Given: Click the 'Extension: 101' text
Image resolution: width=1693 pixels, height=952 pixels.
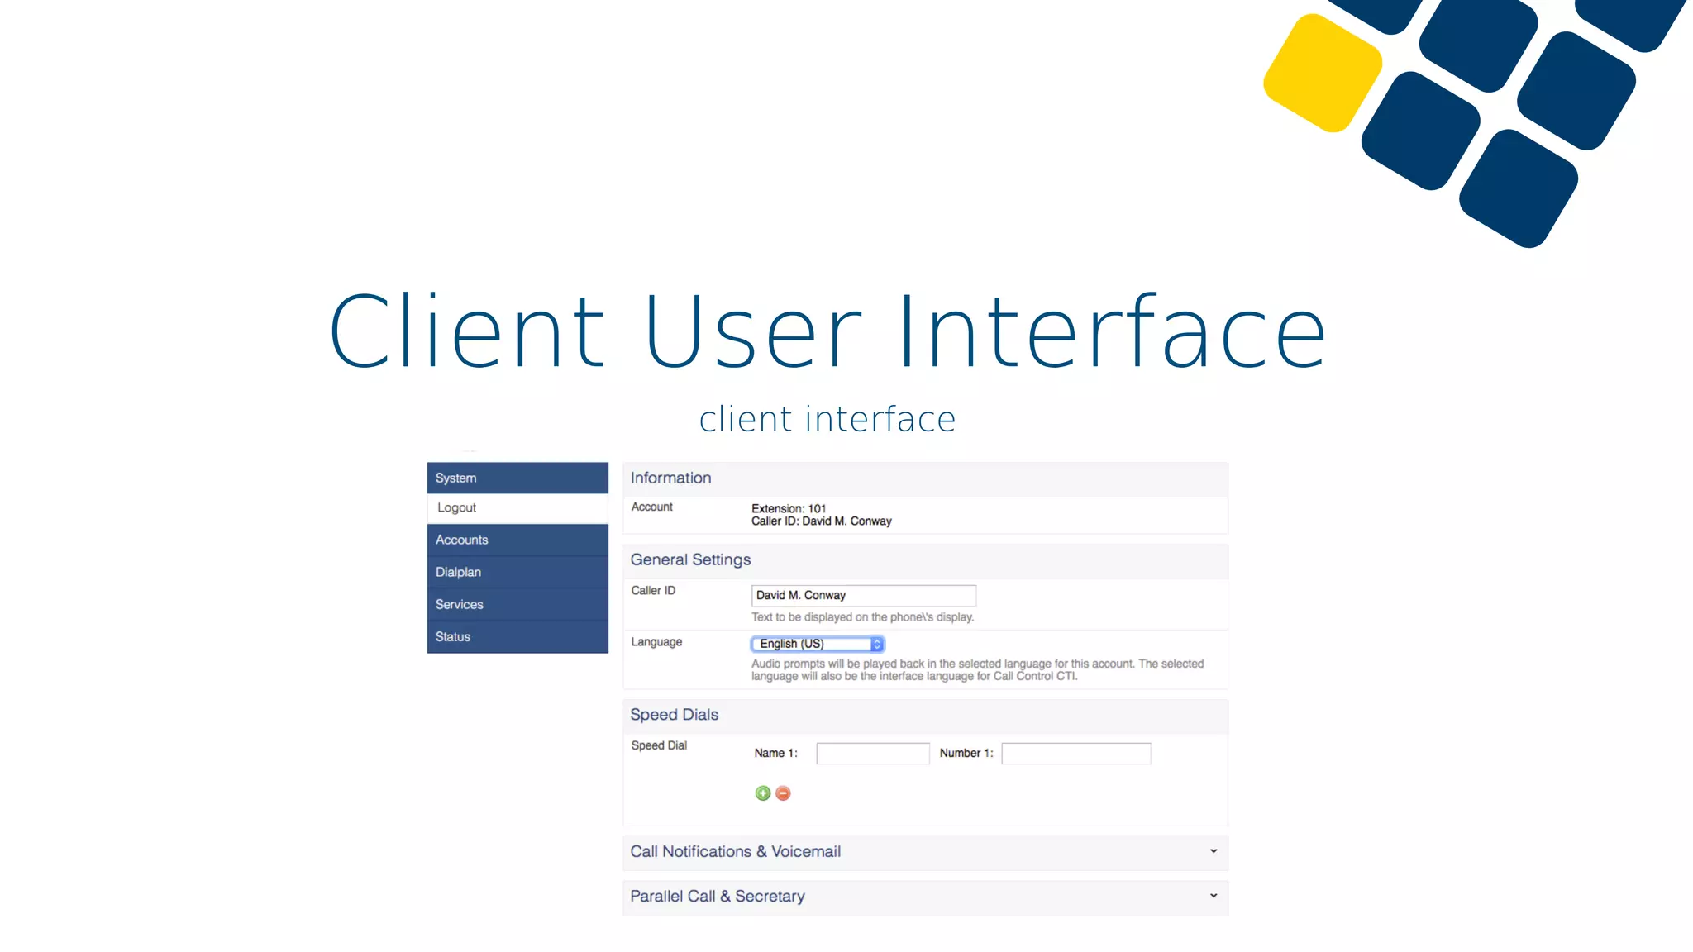Looking at the screenshot, I should (789, 508).
